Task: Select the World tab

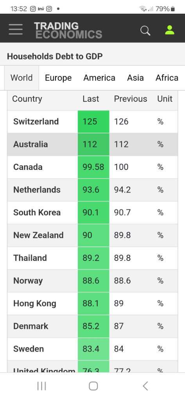Action: pyautogui.click(x=22, y=78)
